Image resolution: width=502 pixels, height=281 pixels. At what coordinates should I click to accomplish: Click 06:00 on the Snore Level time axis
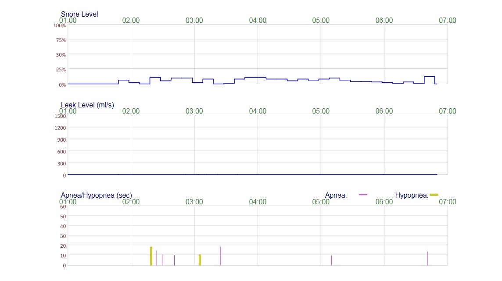(384, 21)
